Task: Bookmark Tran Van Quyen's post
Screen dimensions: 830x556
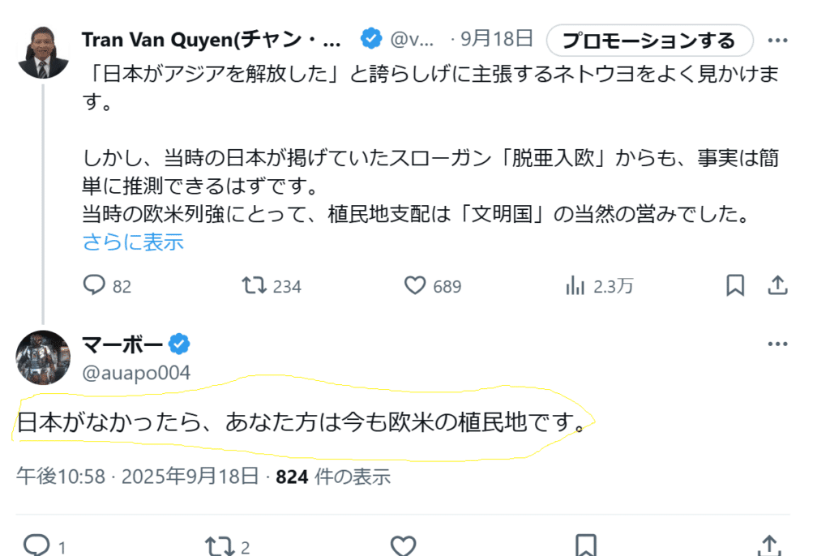Action: [735, 285]
